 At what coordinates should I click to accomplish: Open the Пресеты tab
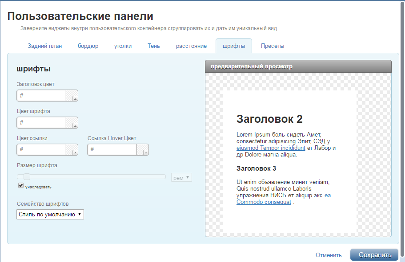273,46
